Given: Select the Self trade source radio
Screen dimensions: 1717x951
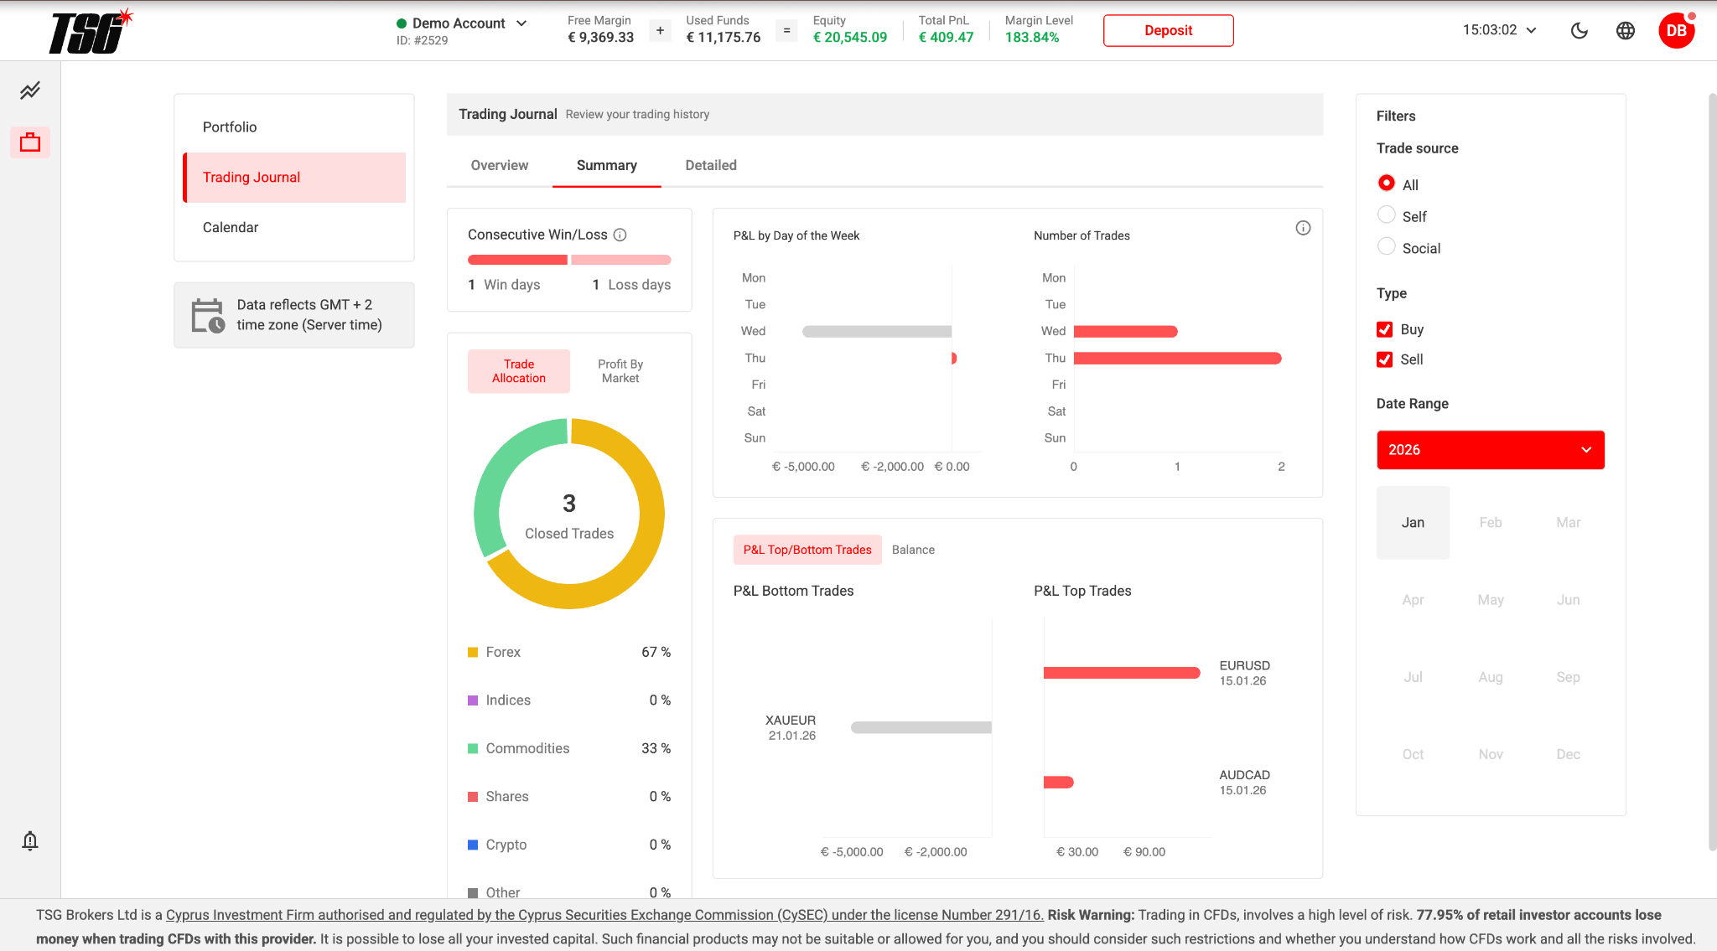Looking at the screenshot, I should [x=1387, y=214].
